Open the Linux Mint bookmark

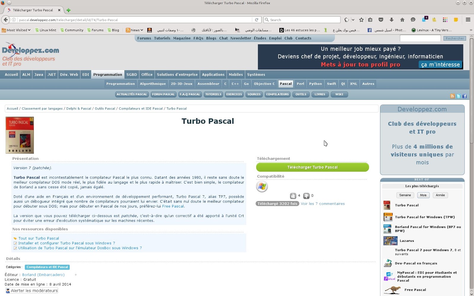46,30
